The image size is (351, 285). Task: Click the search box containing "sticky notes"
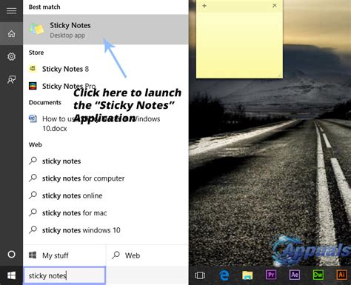(64, 275)
